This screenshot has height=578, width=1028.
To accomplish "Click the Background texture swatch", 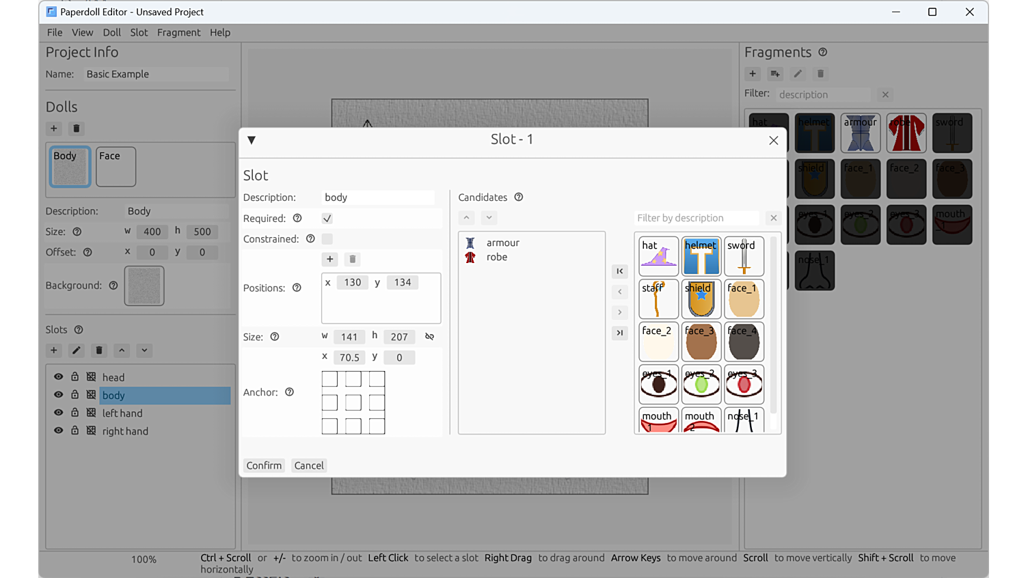I will pos(144,286).
